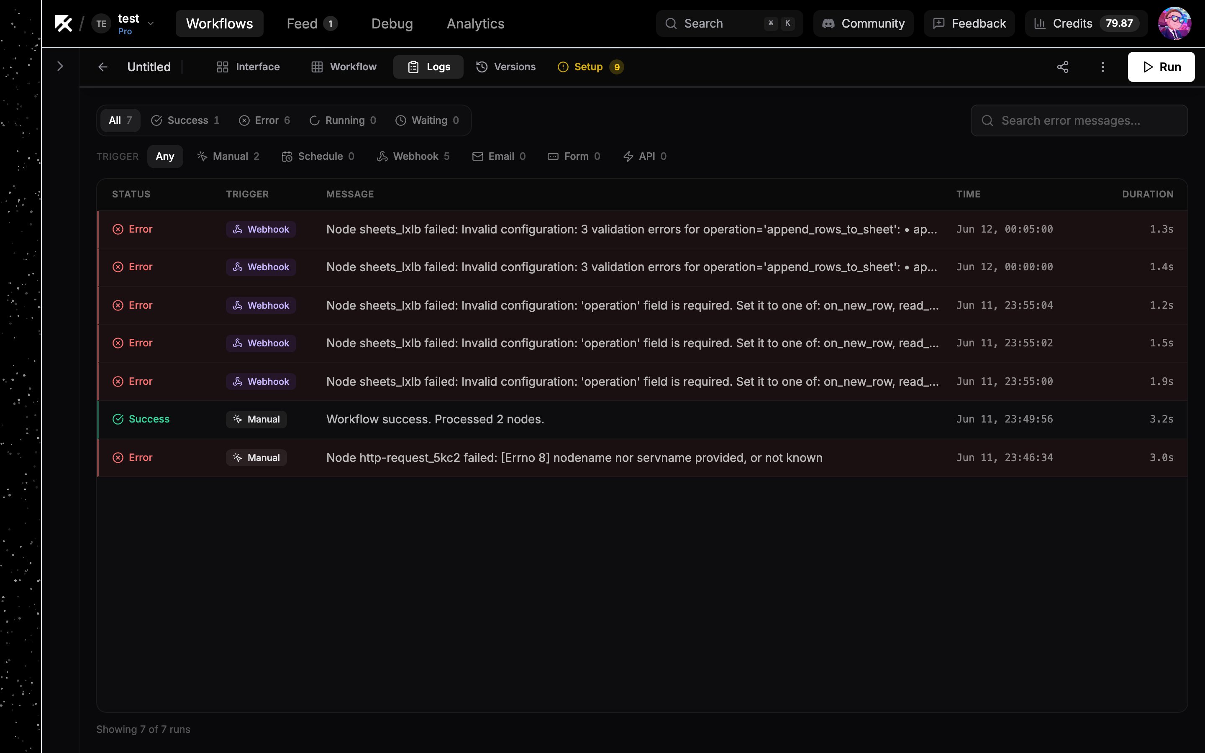Open the Workflow success. Processed 2 nodes run
The height and width of the screenshot is (753, 1205).
642,419
